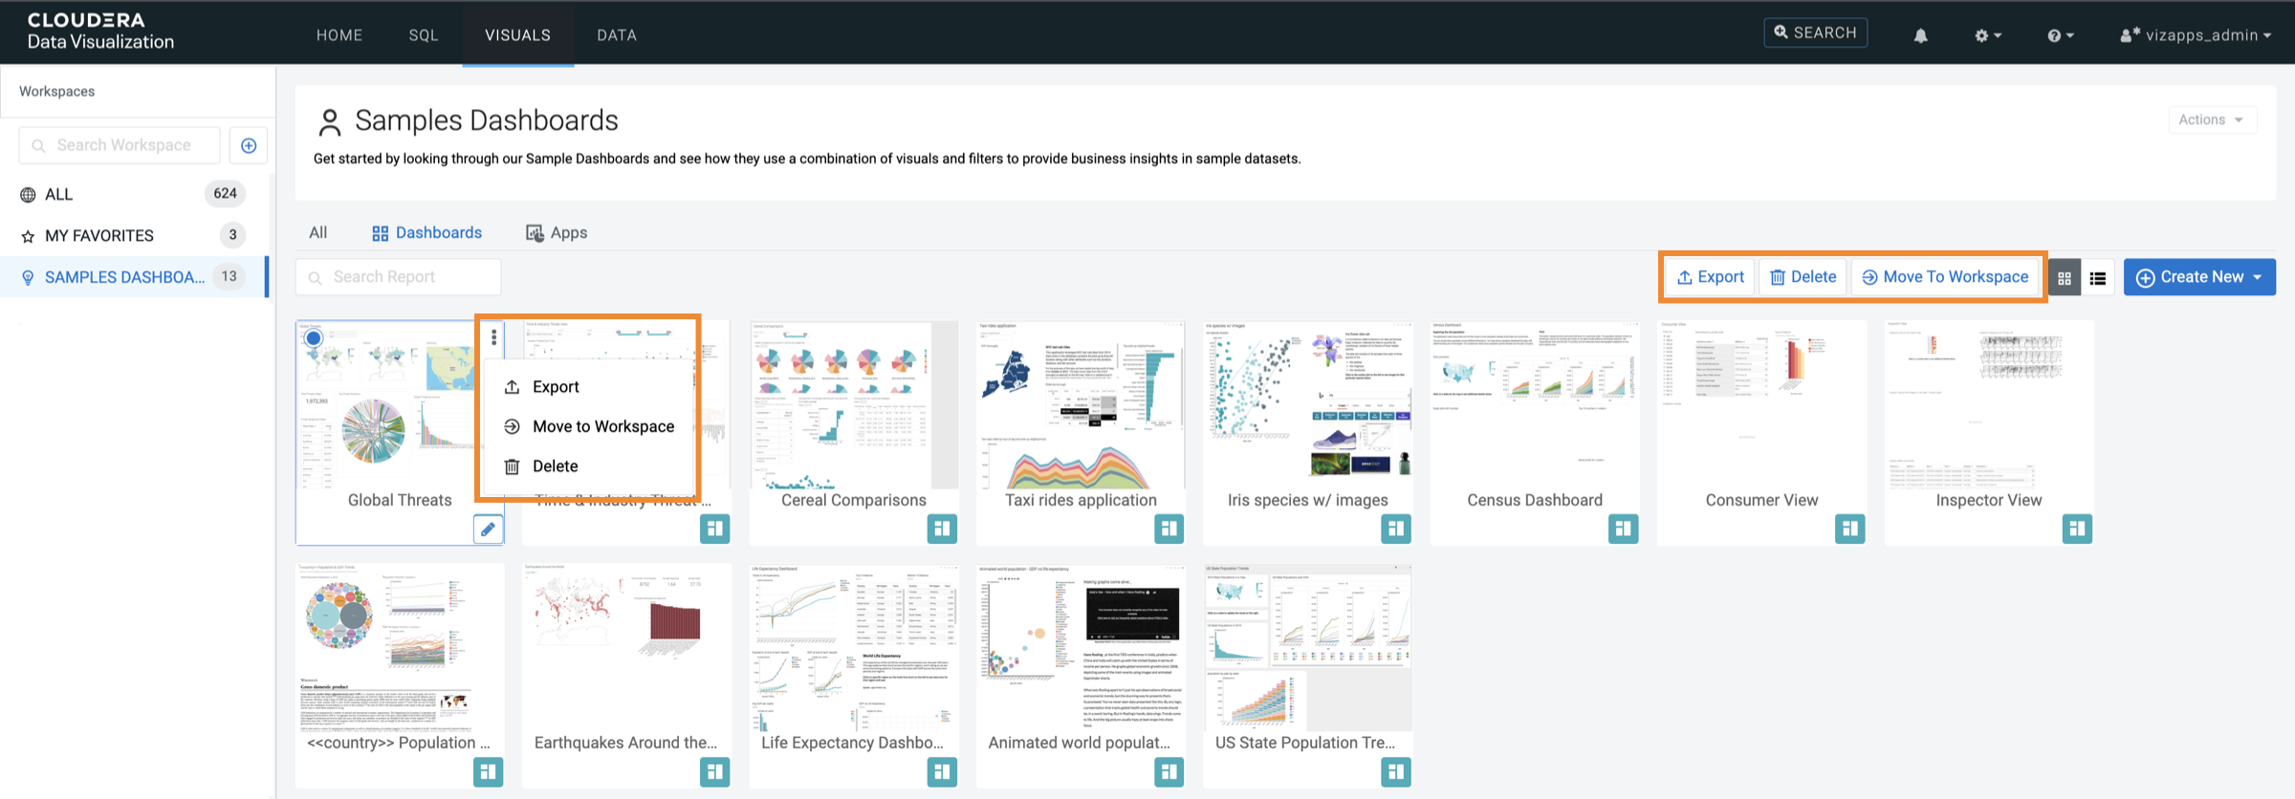Open the three-dot menu on Global Threats
This screenshot has width=2295, height=799.
(x=493, y=336)
